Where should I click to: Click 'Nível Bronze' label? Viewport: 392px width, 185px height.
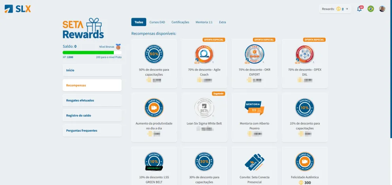107,47
